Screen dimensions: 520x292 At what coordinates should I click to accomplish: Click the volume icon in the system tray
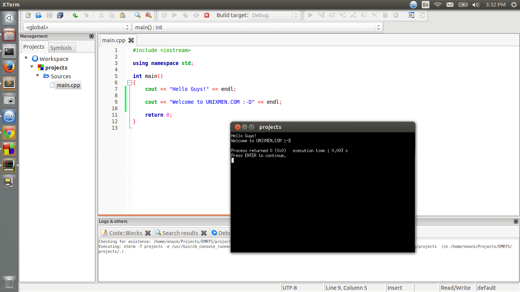(x=475, y=5)
